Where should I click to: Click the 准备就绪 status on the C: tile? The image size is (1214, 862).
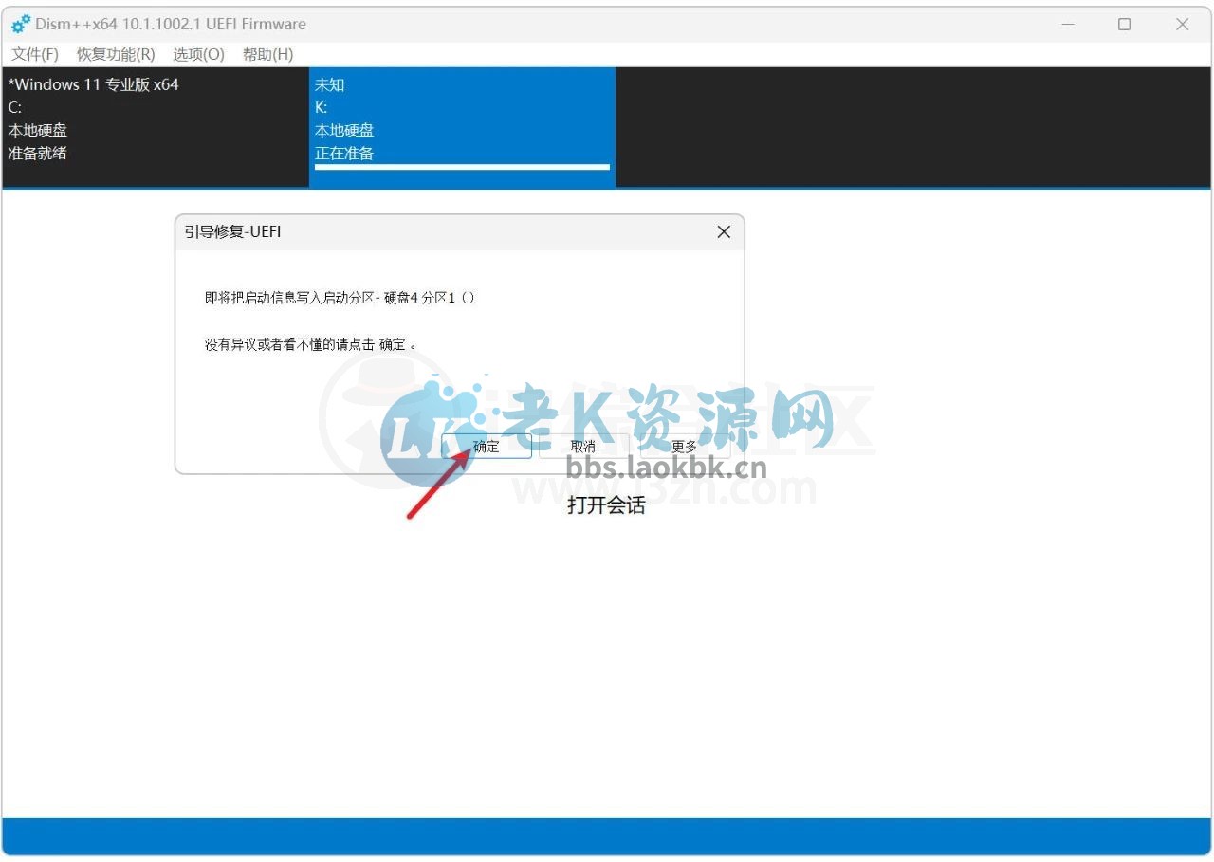(x=38, y=153)
